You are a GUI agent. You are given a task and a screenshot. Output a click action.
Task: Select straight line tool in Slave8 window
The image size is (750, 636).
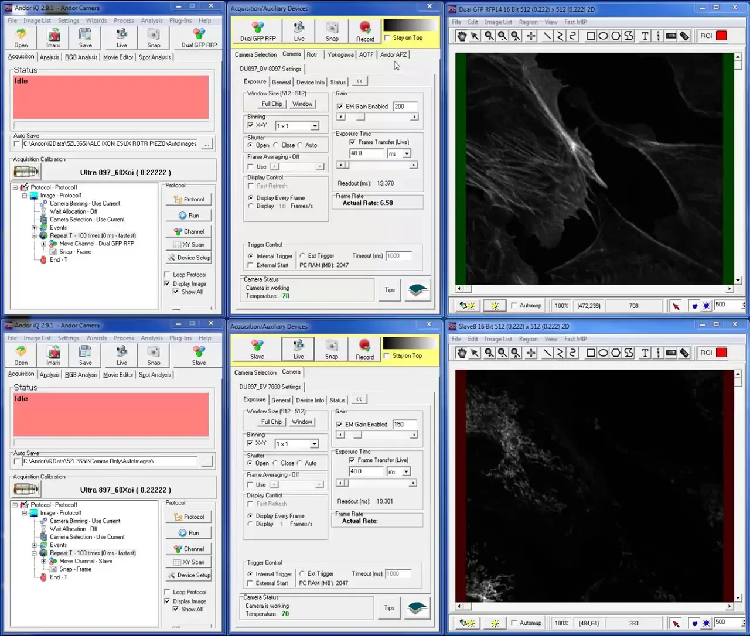click(547, 353)
